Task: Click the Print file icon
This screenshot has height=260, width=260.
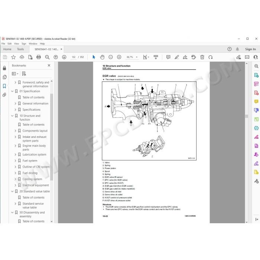Action: coord(39,57)
